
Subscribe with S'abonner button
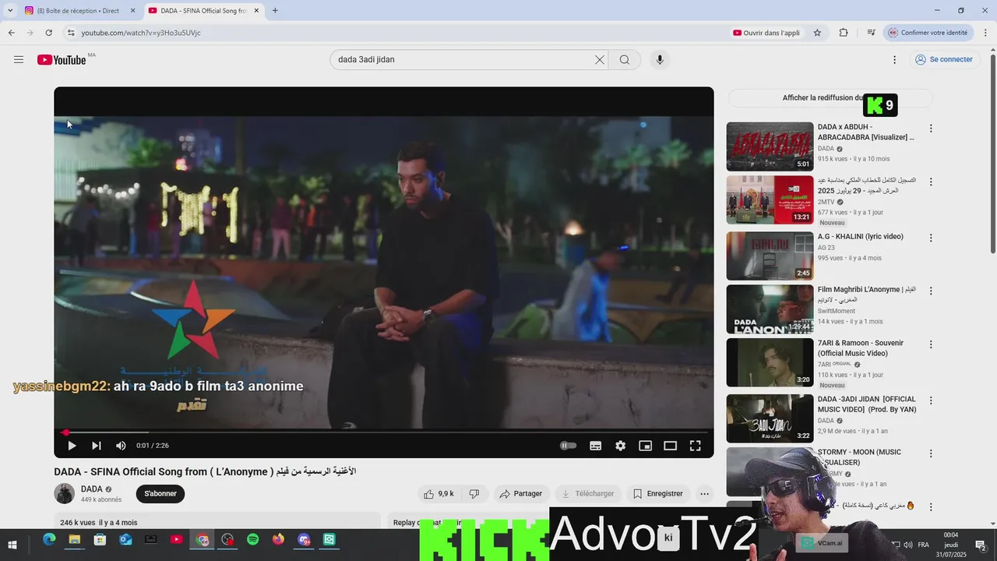click(160, 494)
